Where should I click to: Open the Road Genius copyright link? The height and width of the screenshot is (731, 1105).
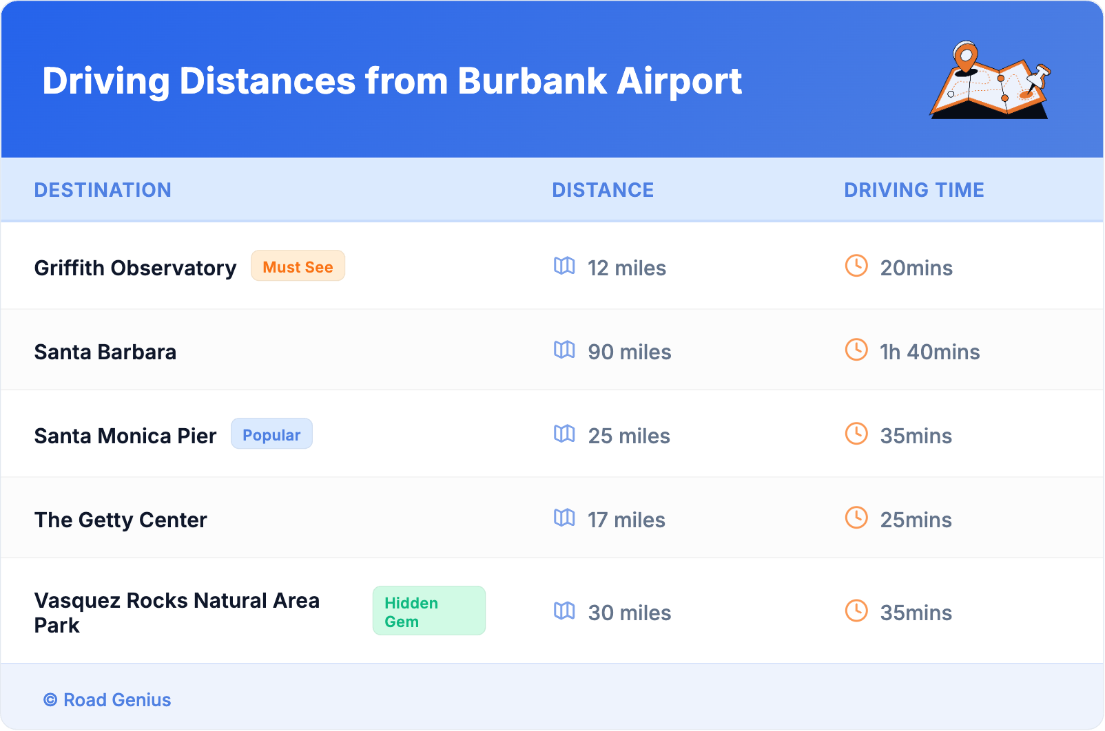click(107, 700)
